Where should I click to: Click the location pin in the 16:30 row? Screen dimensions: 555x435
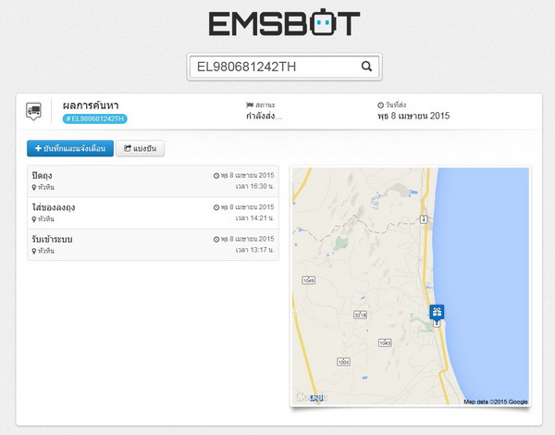(x=34, y=187)
